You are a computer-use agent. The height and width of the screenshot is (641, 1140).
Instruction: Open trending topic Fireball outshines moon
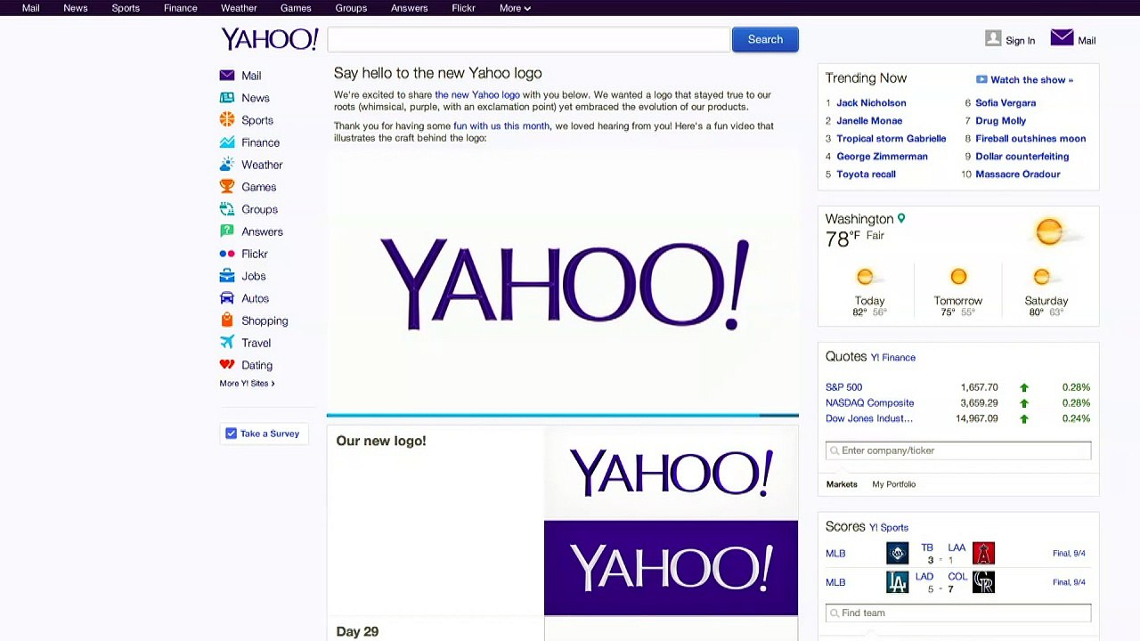1030,138
